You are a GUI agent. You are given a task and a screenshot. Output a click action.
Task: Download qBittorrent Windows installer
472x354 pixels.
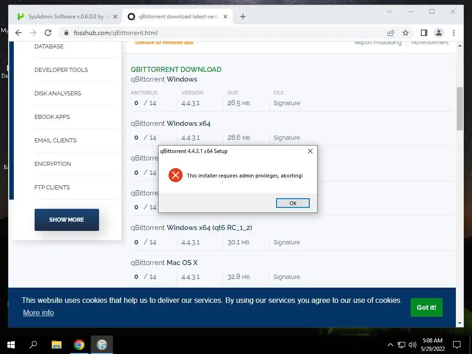pos(164,79)
